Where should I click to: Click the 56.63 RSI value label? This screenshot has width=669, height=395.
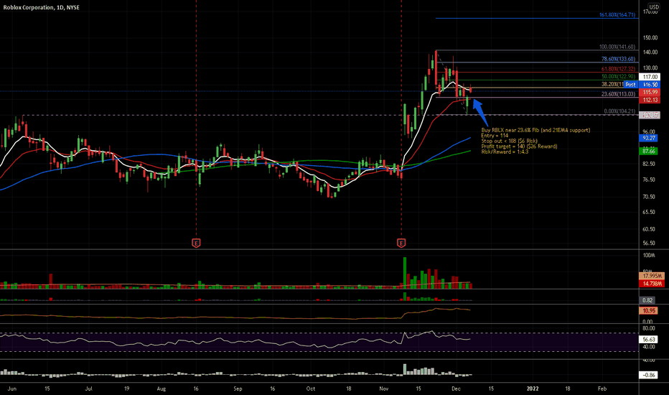[x=648, y=340]
